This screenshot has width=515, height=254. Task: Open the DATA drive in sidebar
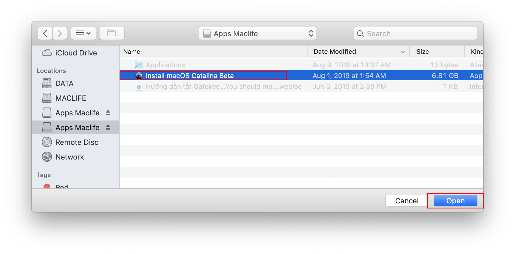tap(64, 83)
